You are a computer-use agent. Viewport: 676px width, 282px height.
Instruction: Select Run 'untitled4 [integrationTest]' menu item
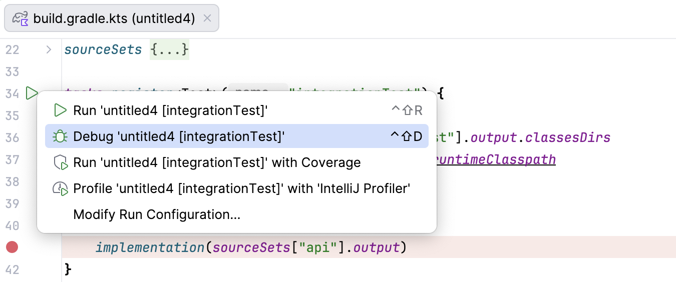237,110
